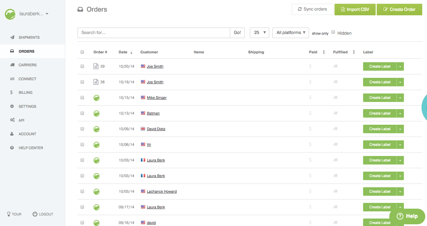427x226 pixels.
Task: Open the Mike Singer customer link
Action: point(157,98)
